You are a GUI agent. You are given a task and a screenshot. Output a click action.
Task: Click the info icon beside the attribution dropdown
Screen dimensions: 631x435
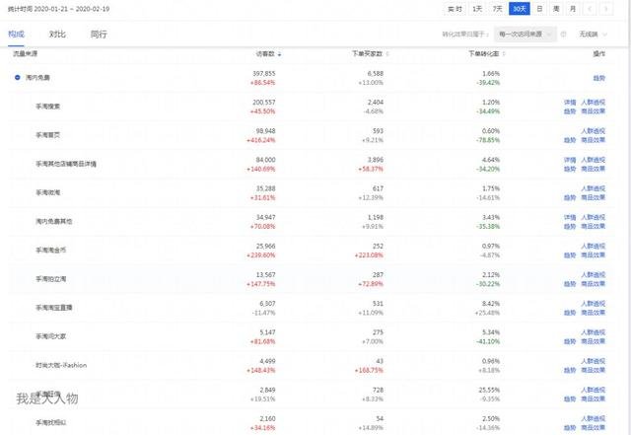(563, 35)
